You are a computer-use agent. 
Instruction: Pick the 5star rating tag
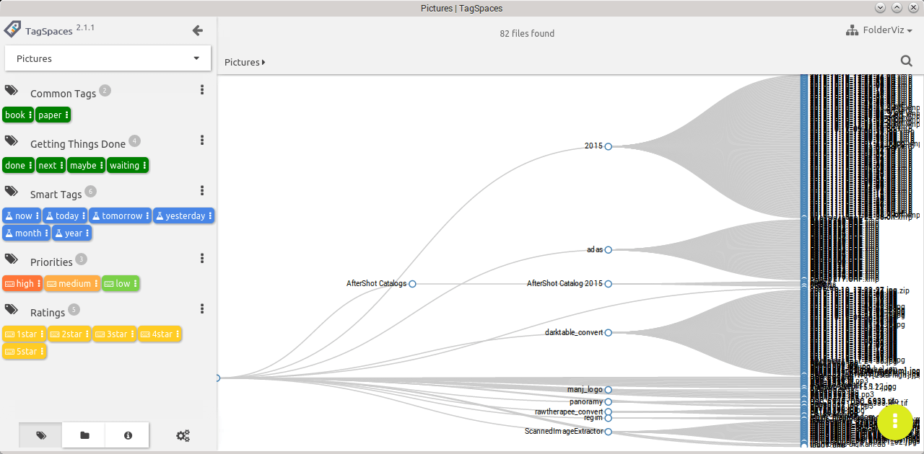(x=25, y=351)
